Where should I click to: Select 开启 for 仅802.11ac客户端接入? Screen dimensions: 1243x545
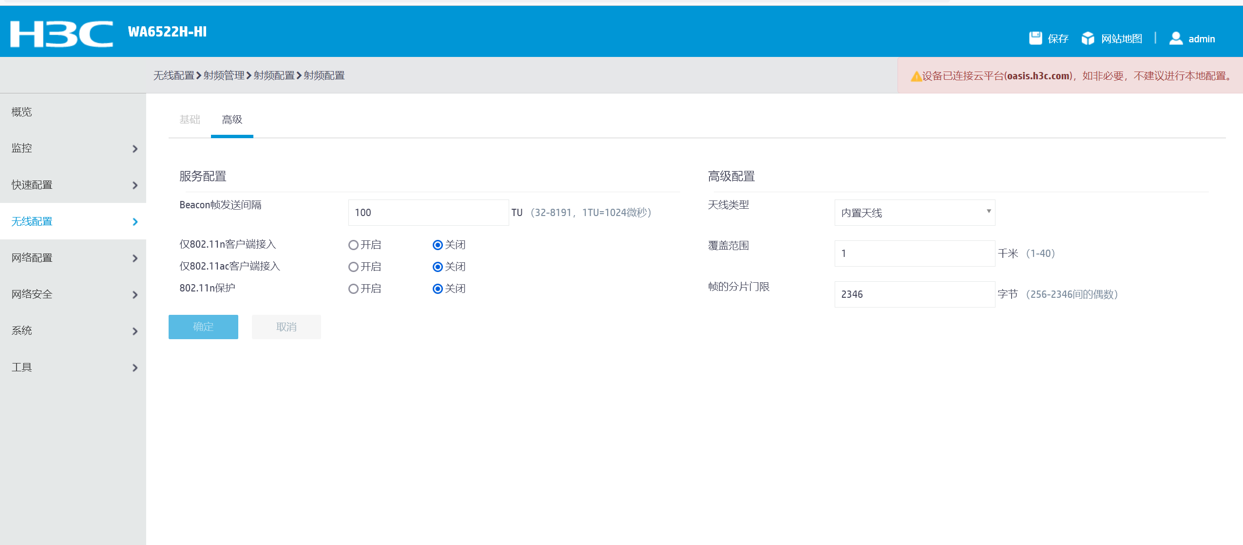pos(353,267)
